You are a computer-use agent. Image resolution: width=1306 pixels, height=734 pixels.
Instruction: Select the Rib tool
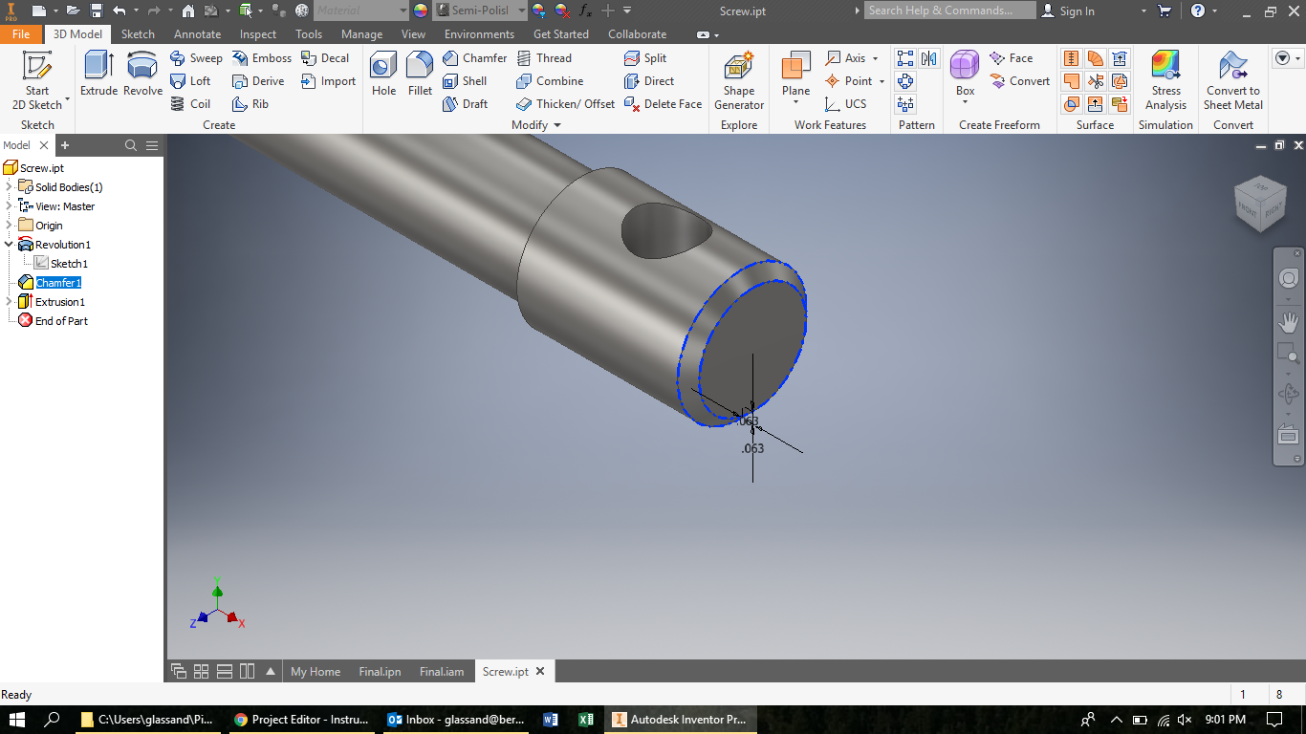coord(250,104)
